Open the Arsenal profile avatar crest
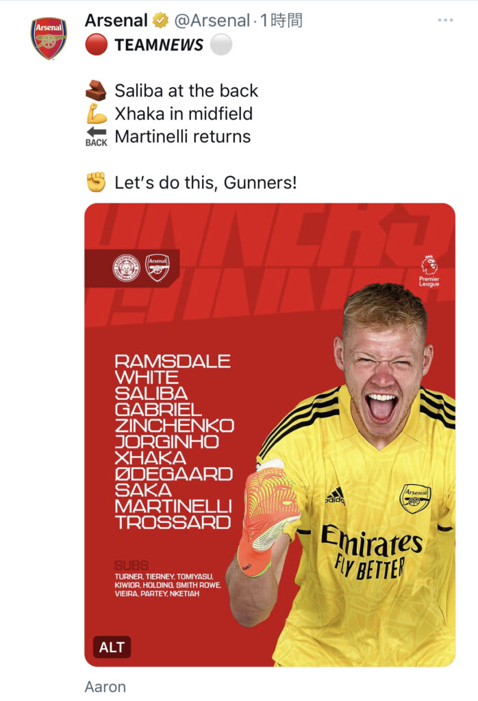This screenshot has width=478, height=701. coord(49,38)
